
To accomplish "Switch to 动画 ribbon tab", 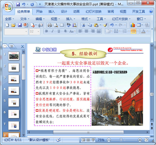I will coord(76,12).
